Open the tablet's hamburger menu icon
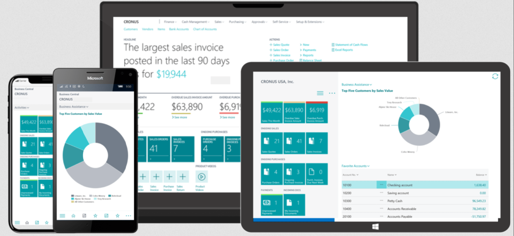Screen dimensions: 514x236 pos(320,93)
